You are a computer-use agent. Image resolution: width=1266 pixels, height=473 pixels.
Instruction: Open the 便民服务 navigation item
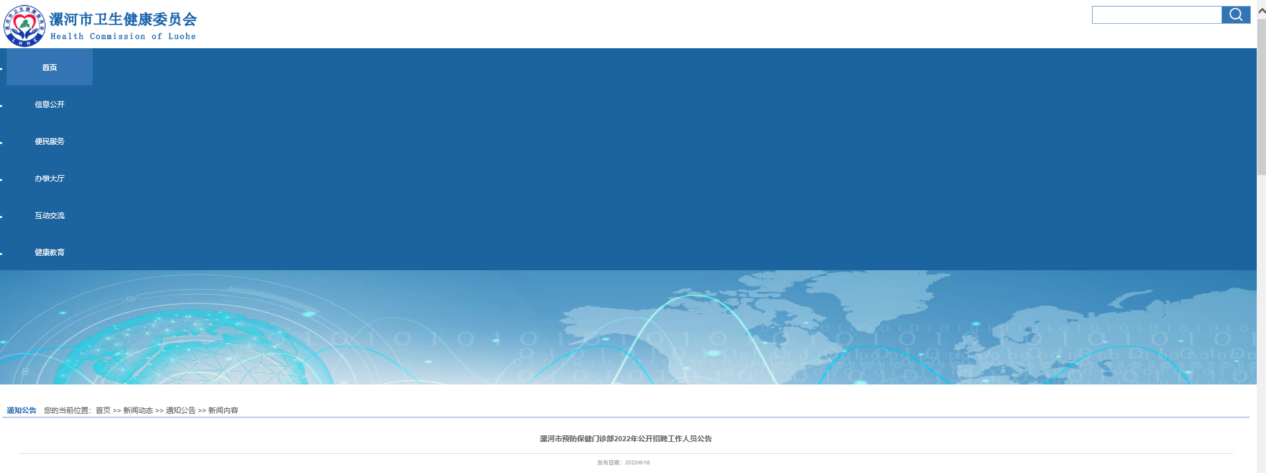[50, 141]
